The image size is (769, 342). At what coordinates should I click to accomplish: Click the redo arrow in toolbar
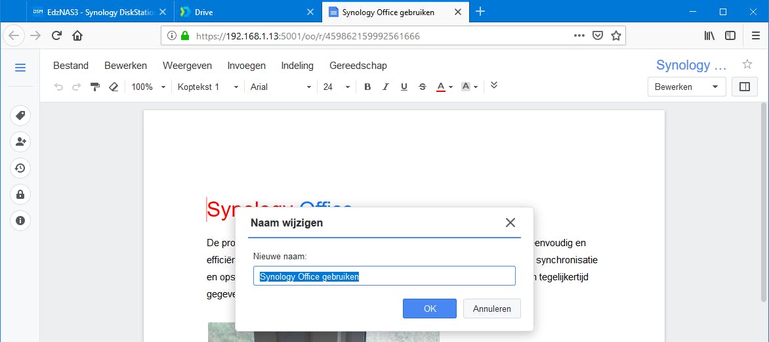[x=77, y=87]
